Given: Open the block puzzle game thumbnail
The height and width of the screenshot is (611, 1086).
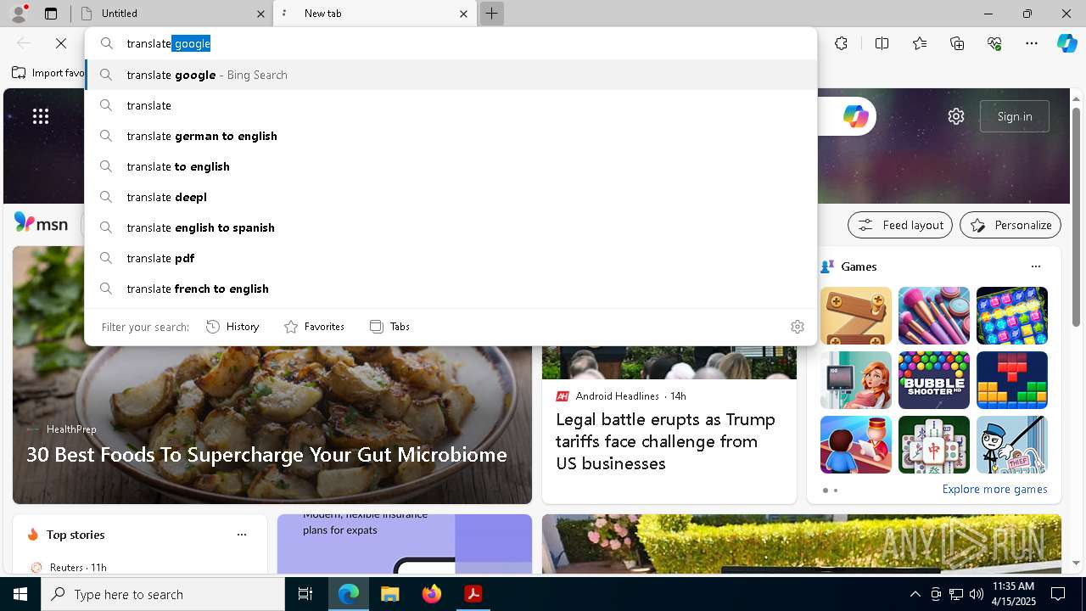Looking at the screenshot, I should point(1012,380).
